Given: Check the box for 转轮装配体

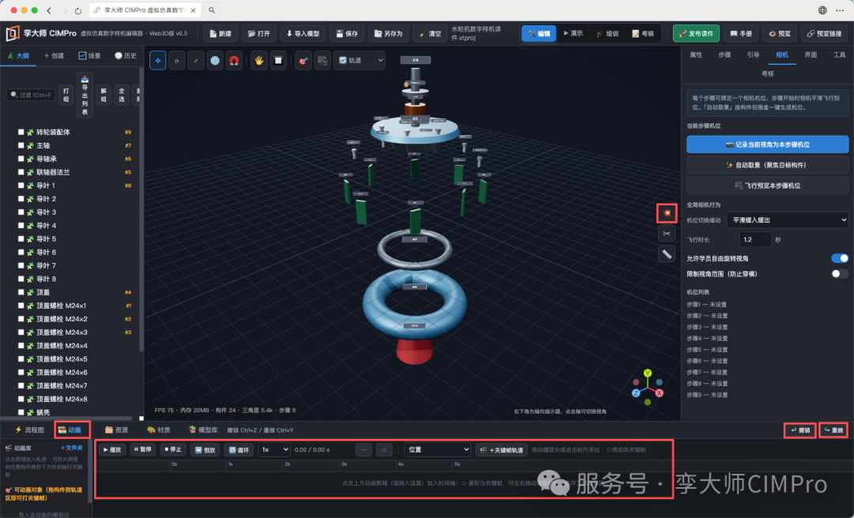Looking at the screenshot, I should pos(21,132).
